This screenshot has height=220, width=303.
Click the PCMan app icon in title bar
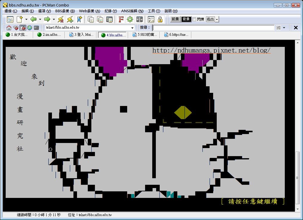click(5, 5)
